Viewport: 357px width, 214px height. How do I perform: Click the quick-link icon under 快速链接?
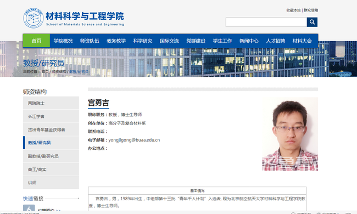click(29, 208)
